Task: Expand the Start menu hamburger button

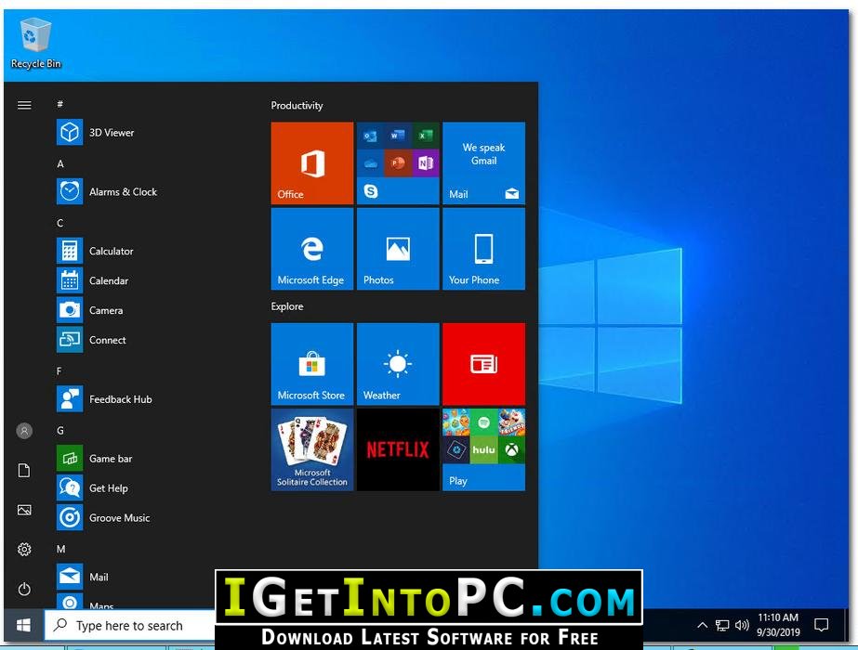Action: coord(24,105)
